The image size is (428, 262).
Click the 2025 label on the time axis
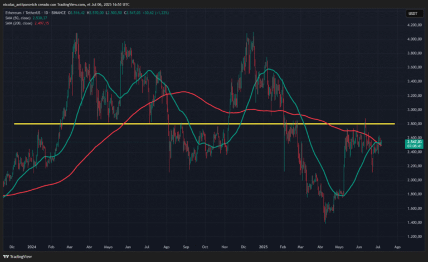point(264,247)
